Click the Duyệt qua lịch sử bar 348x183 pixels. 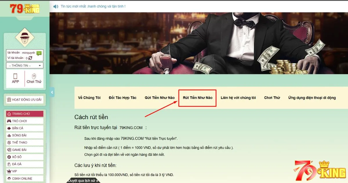tap(83, 181)
